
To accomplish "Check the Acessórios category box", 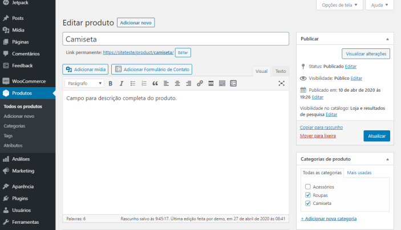I will click(308, 187).
